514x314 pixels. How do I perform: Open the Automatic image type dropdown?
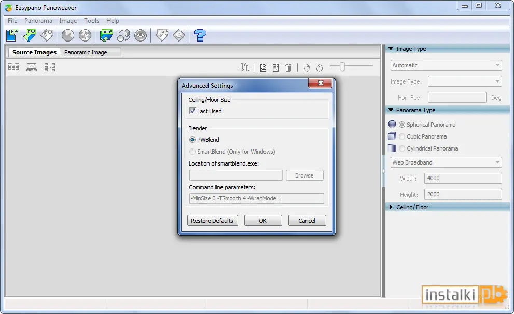(x=446, y=65)
